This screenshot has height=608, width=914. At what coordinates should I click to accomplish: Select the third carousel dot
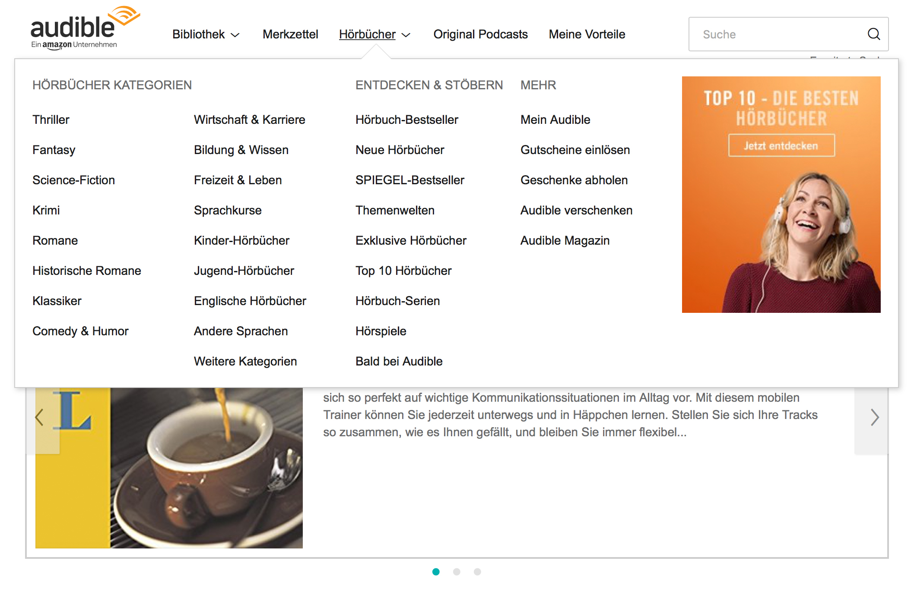point(477,572)
